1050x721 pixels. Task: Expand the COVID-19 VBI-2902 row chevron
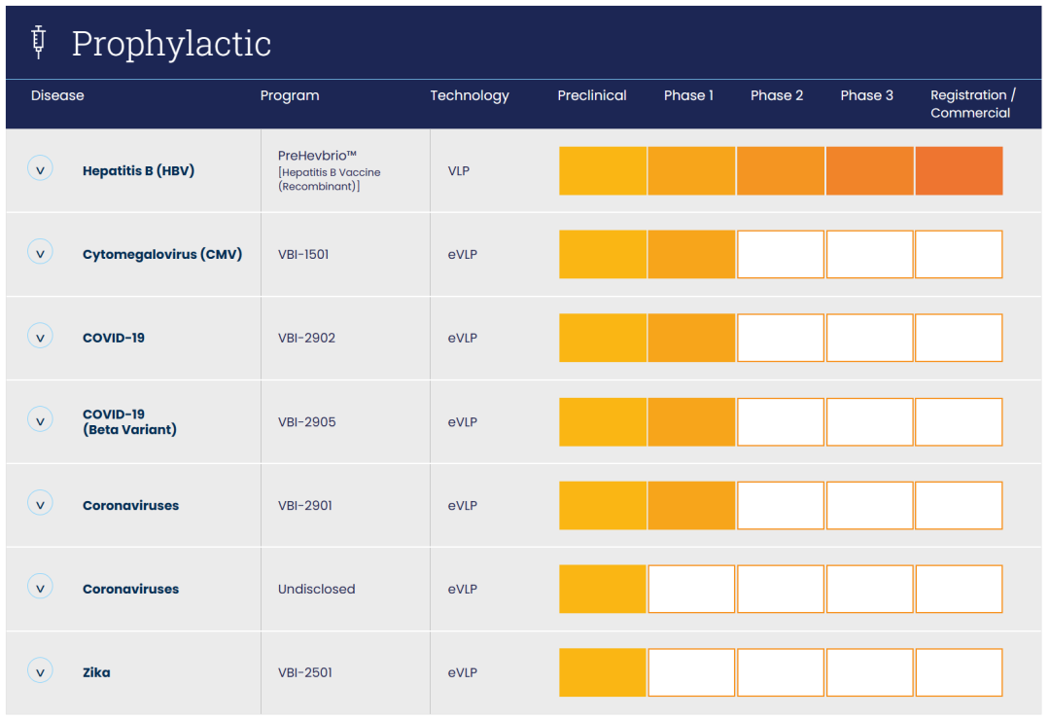point(40,338)
